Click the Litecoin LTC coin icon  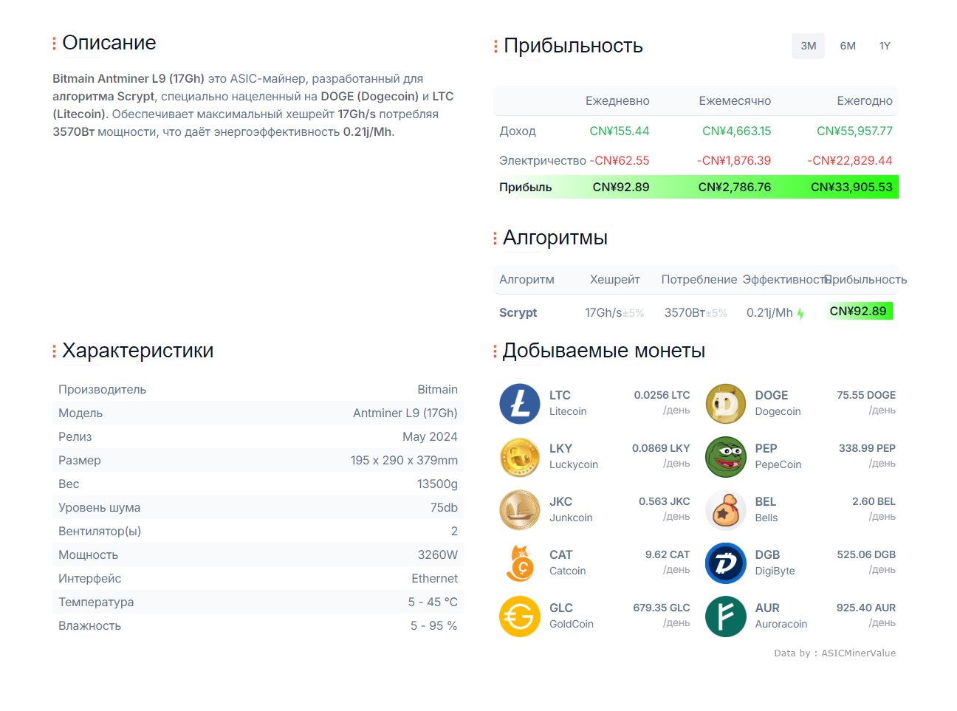pyautogui.click(x=520, y=404)
